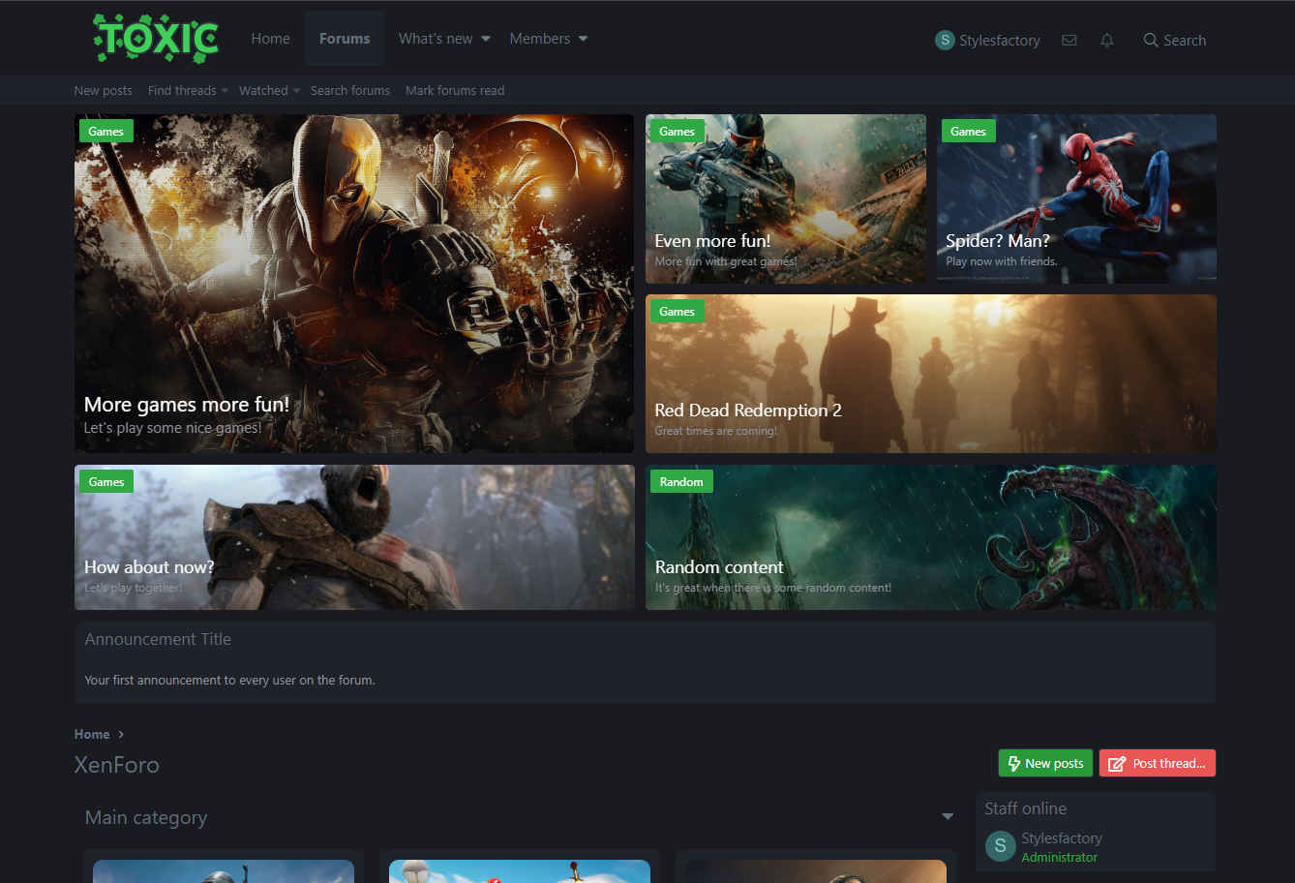Click the Stylesfactory staff avatar in sidebar
This screenshot has width=1295, height=883.
pos(1000,846)
